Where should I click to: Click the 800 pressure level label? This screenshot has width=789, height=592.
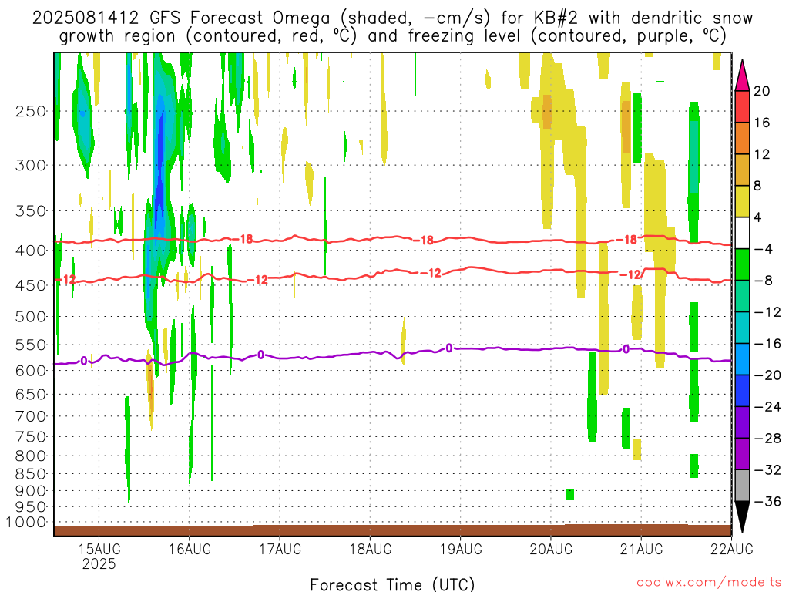click(31, 456)
